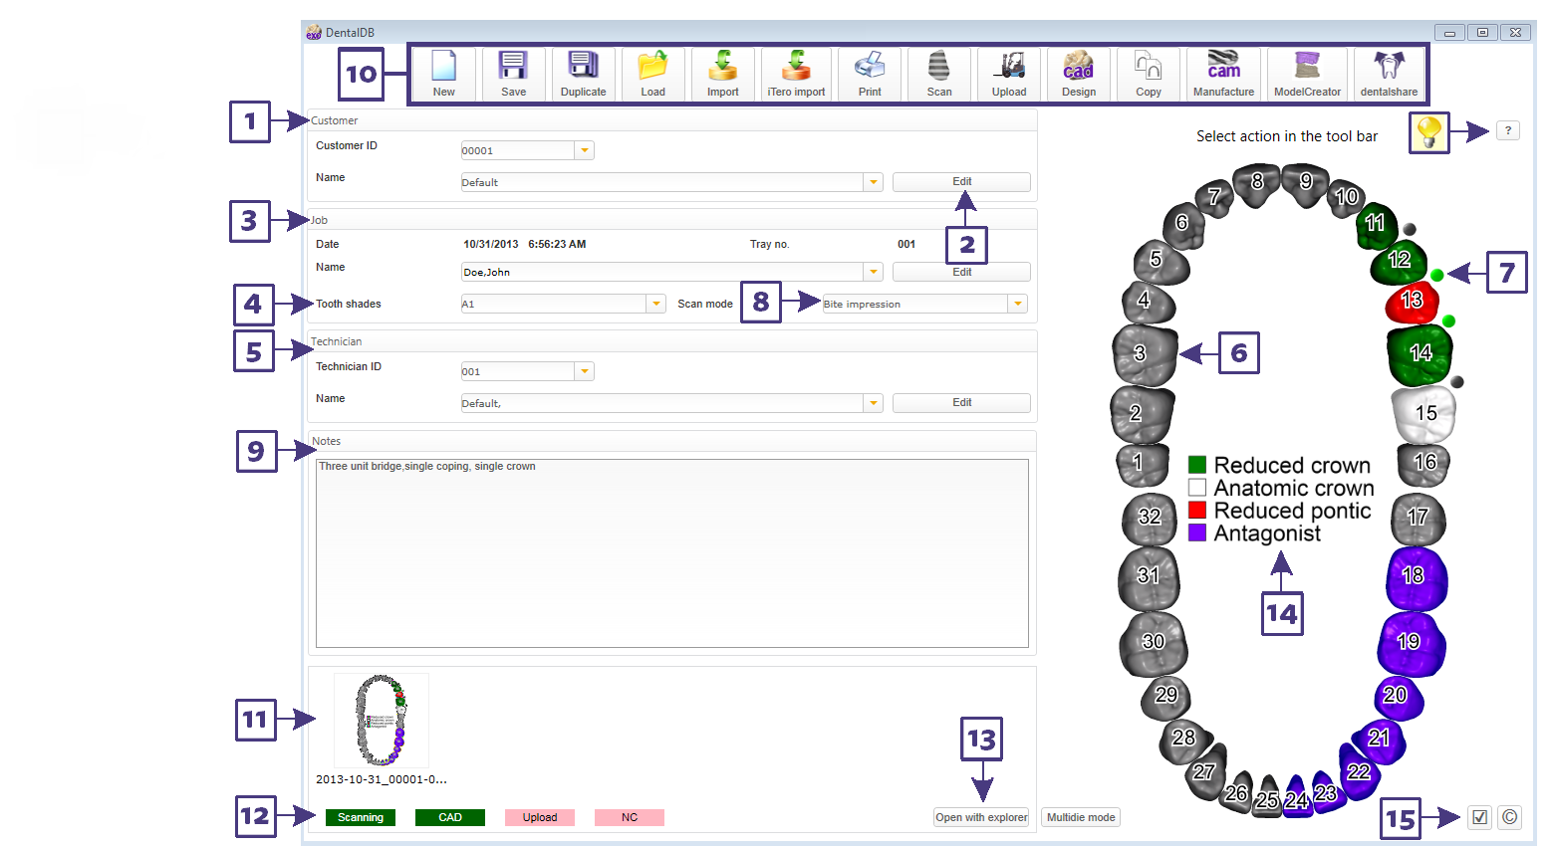Select antagonist tooth 18
1551x851 pixels.
(1416, 577)
